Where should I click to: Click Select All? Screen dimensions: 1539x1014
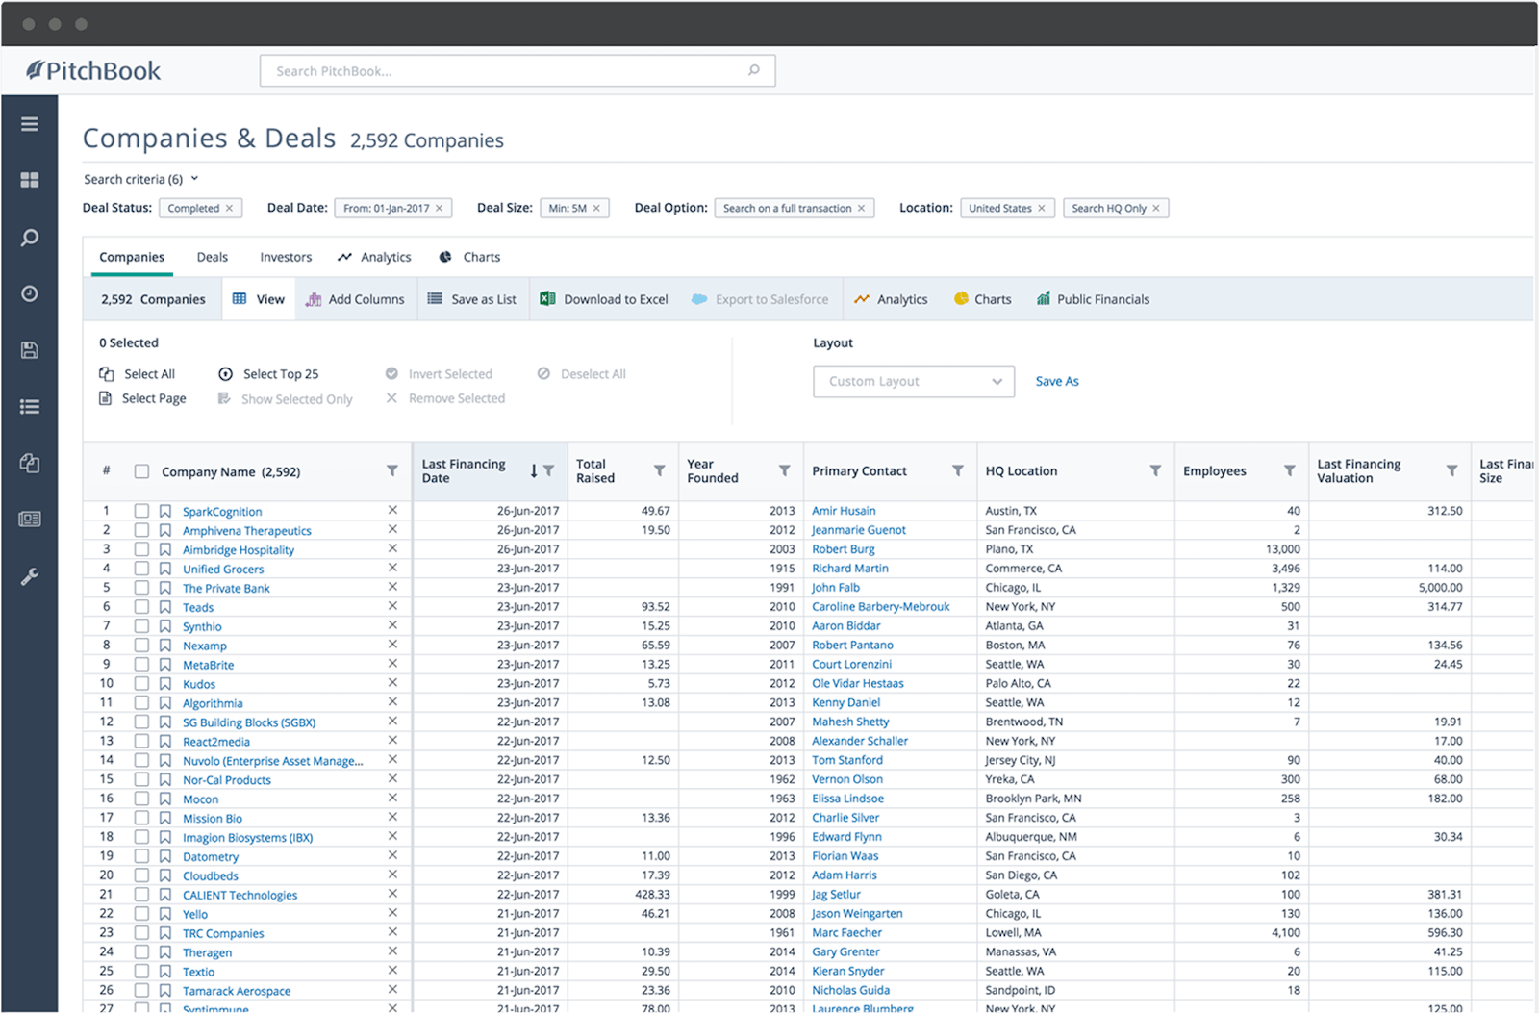click(x=137, y=374)
